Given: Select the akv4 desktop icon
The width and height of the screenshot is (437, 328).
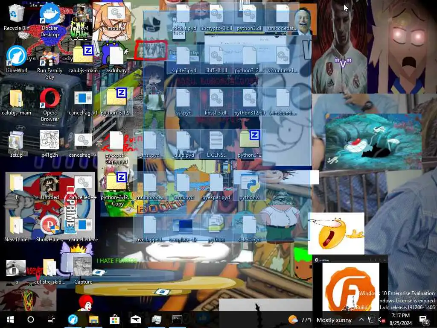Looking at the screenshot, I should coord(83,17).
